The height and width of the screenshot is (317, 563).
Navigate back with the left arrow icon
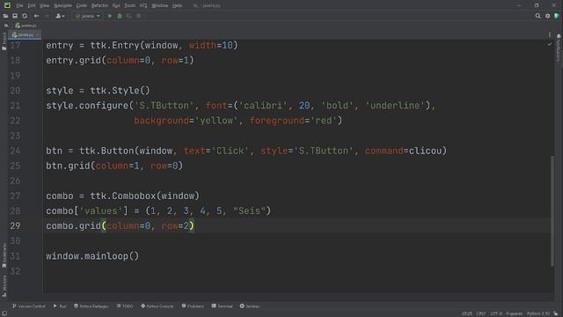[x=36, y=16]
